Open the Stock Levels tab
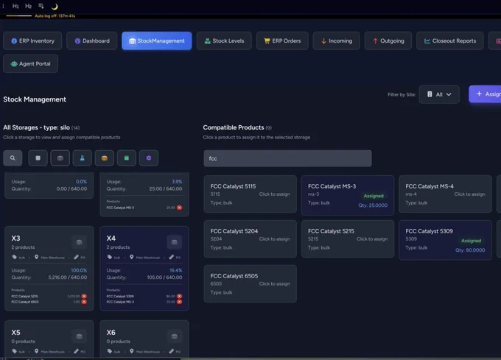 pos(224,40)
